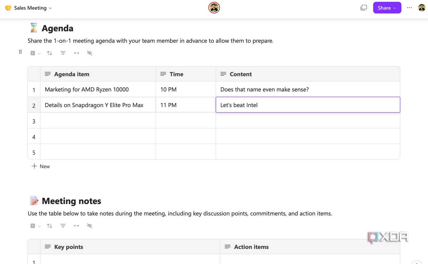The image size is (428, 264).
Task: Filter the Meeting notes table
Action: [x=63, y=226]
